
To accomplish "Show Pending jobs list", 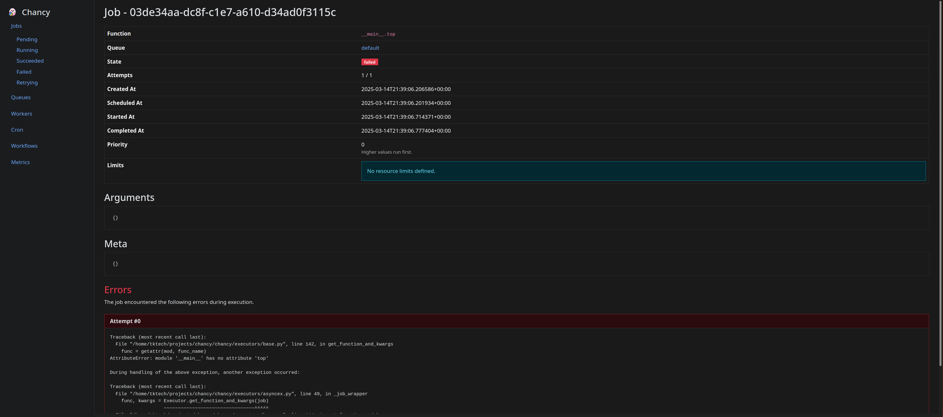I will click(x=27, y=40).
